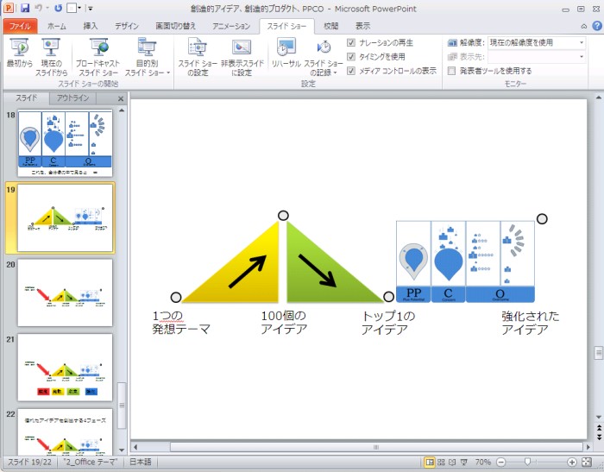Image resolution: width=604 pixels, height=472 pixels.
Task: Open Set Up Slide Show (スライドショーの設定)
Action: [198, 57]
